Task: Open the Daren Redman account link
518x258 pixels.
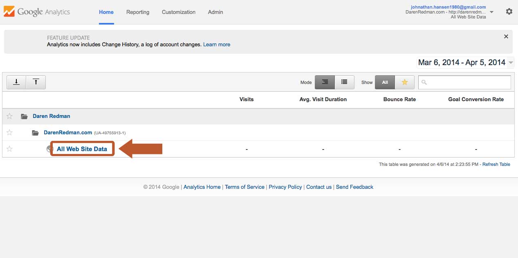Action: [x=52, y=116]
